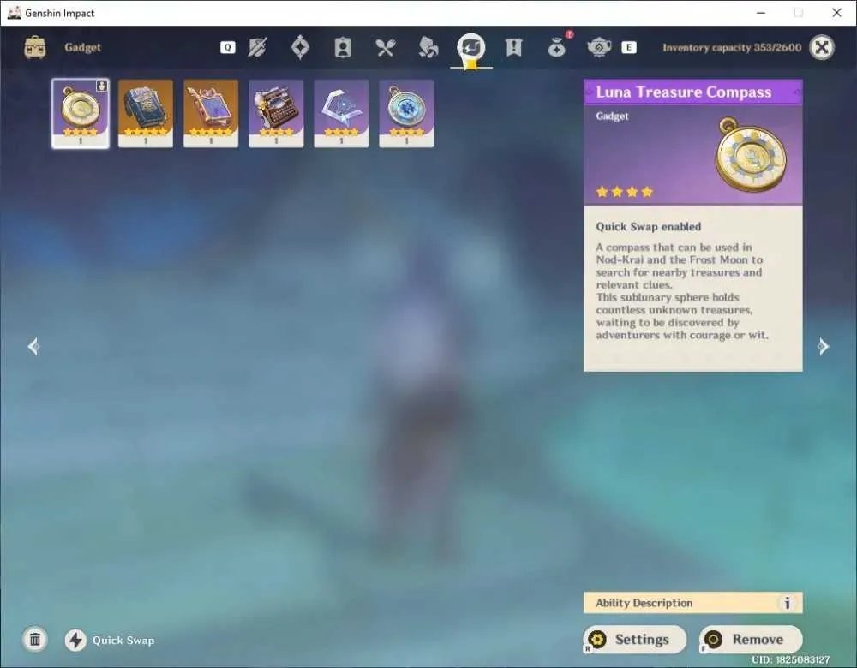Click the E next-tab key hint

pyautogui.click(x=629, y=47)
